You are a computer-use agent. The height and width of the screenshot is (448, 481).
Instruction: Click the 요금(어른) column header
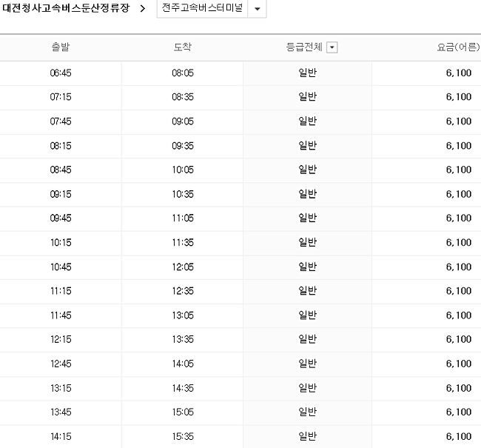click(458, 47)
